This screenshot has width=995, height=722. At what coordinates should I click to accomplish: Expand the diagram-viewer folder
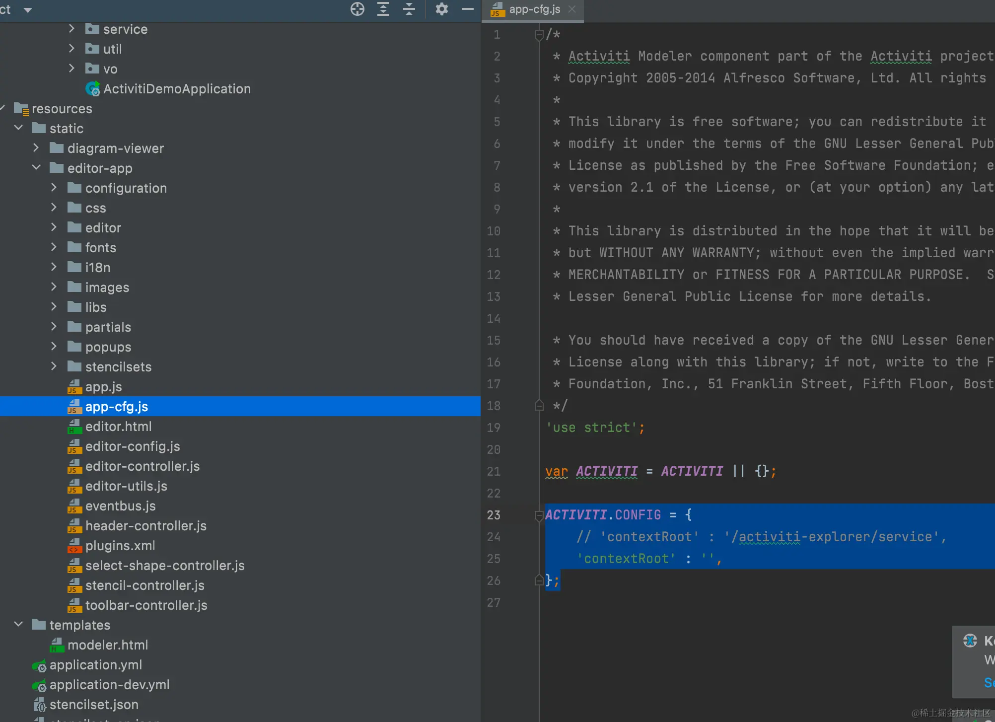[36, 148]
